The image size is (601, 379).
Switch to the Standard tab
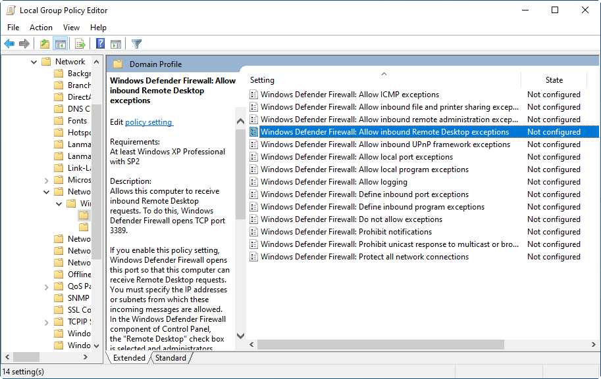(170, 358)
